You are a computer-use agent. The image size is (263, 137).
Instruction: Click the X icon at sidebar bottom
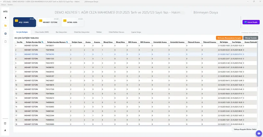5,130
